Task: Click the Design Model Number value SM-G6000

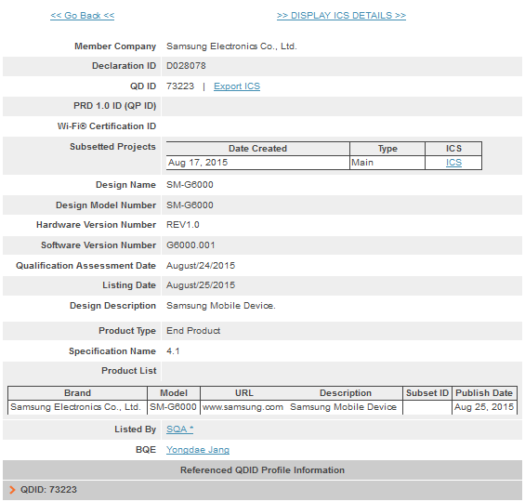Action: coord(190,205)
